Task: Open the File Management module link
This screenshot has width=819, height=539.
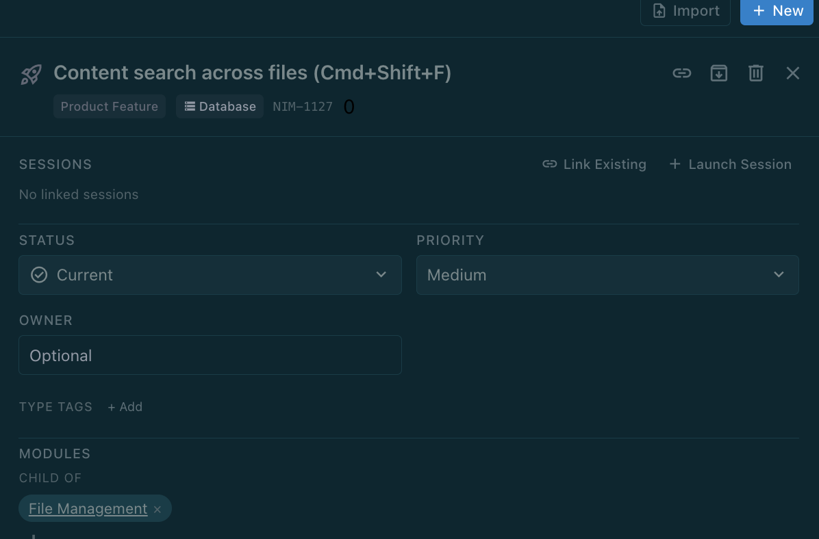Action: 88,509
